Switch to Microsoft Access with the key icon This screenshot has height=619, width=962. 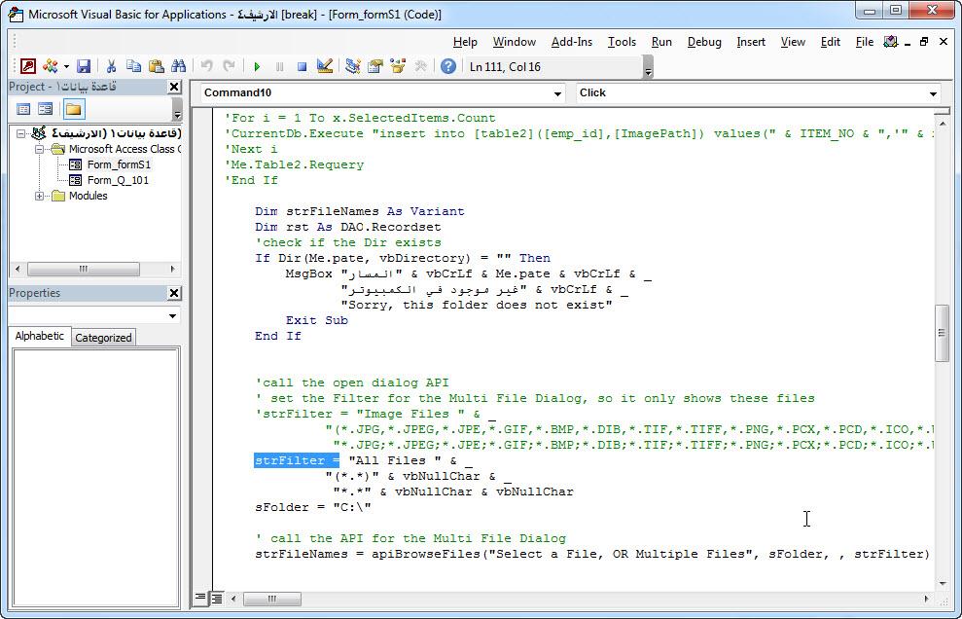point(28,66)
